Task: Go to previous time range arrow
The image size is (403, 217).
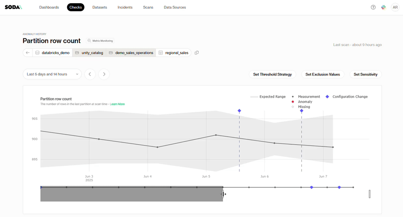Action: [x=90, y=74]
